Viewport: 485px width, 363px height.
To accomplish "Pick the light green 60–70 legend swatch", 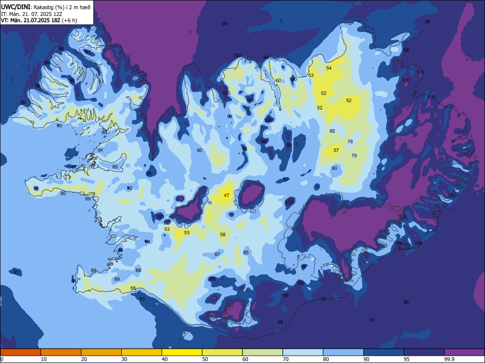I will [x=262, y=352].
